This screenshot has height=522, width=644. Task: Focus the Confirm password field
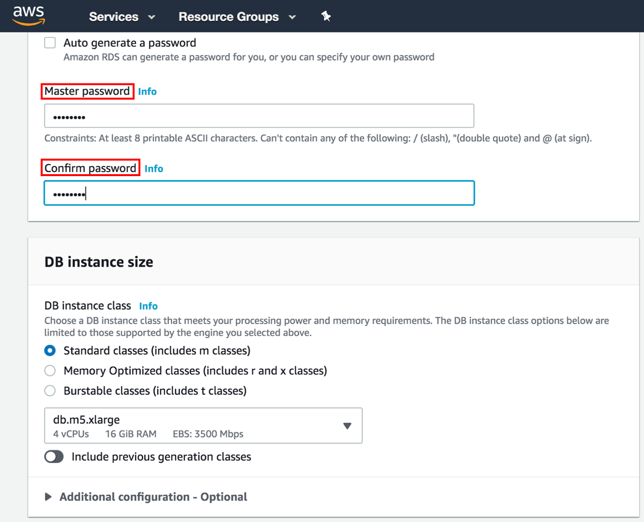pyautogui.click(x=259, y=193)
